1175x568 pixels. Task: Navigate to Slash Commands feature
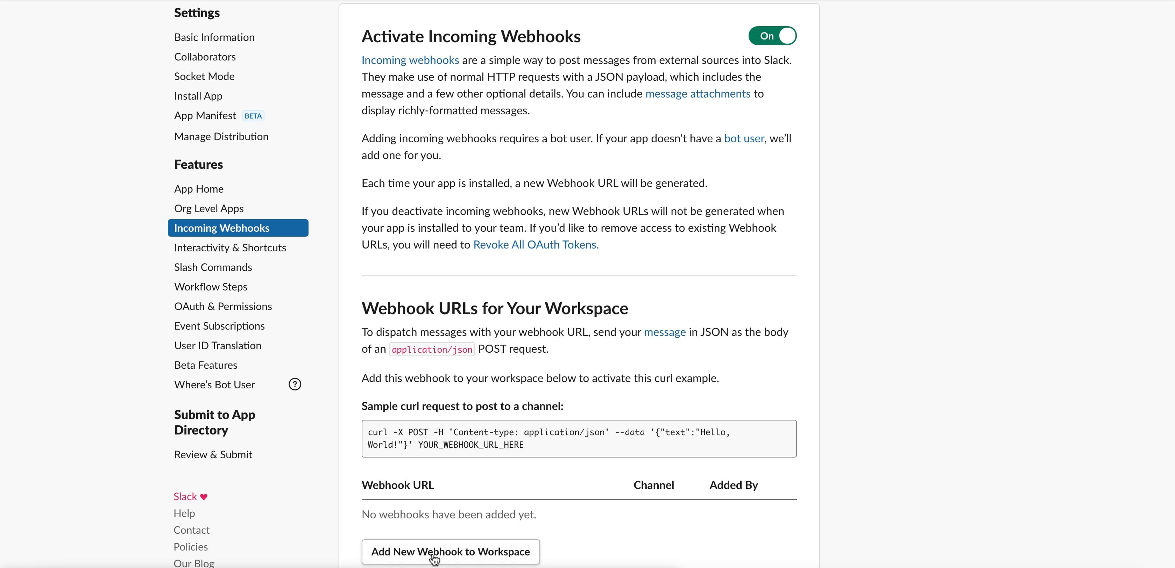[213, 267]
